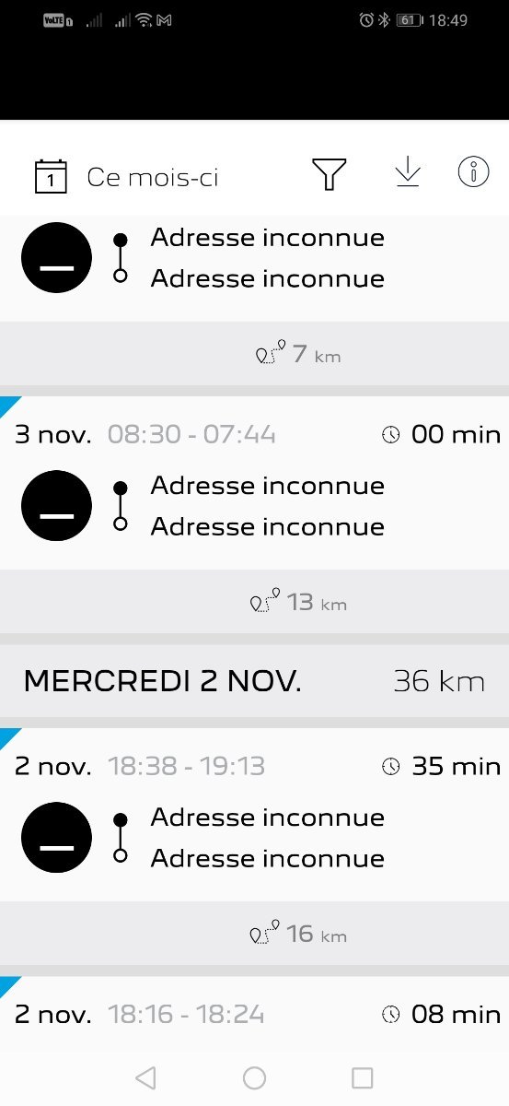Image resolution: width=509 pixels, height=1106 pixels.
Task: Open the 3 nov. 08:30 - 07:44 trip
Action: (254, 483)
